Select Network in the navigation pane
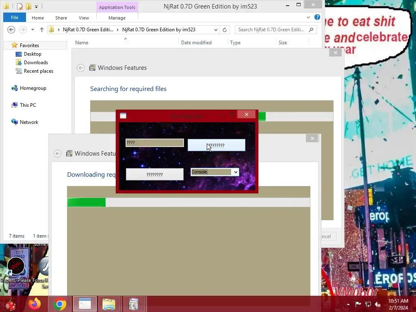Viewport: 416px width, 312px height. (x=29, y=122)
